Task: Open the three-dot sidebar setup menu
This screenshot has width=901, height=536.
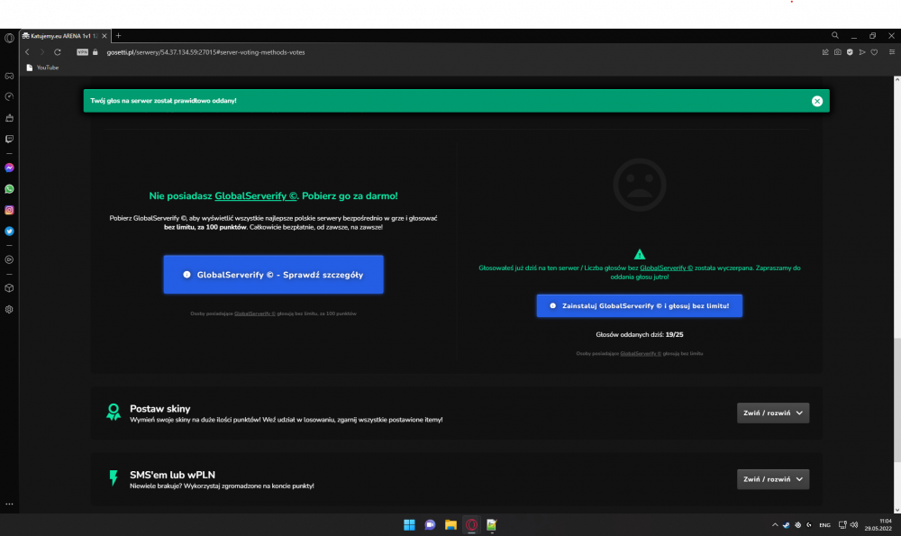Action: tap(9, 504)
